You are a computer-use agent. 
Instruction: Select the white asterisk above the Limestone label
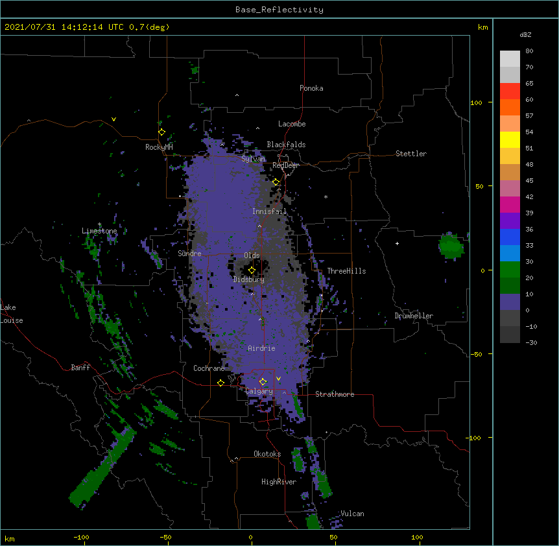99,224
